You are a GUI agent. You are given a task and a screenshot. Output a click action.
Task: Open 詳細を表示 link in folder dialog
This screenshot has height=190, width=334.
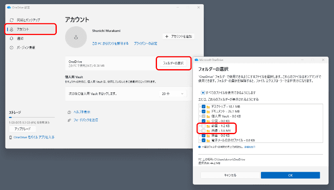click(250, 147)
